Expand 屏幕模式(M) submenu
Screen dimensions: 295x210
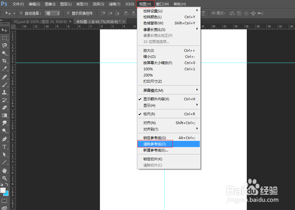click(x=169, y=90)
